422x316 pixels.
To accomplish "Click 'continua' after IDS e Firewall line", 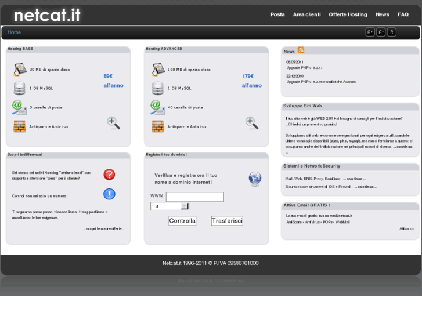I will [x=366, y=187].
